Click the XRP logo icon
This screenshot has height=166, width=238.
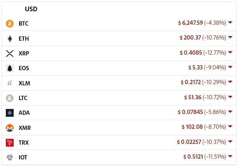pos(10,54)
